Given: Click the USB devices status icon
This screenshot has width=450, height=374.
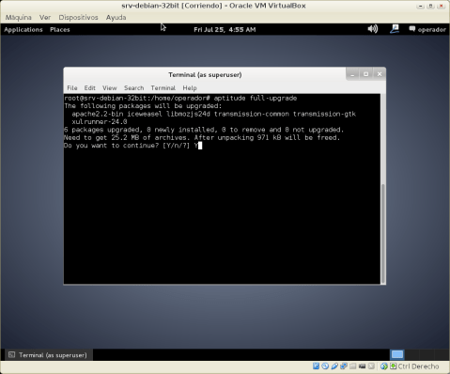Looking at the screenshot, I should tap(334, 366).
